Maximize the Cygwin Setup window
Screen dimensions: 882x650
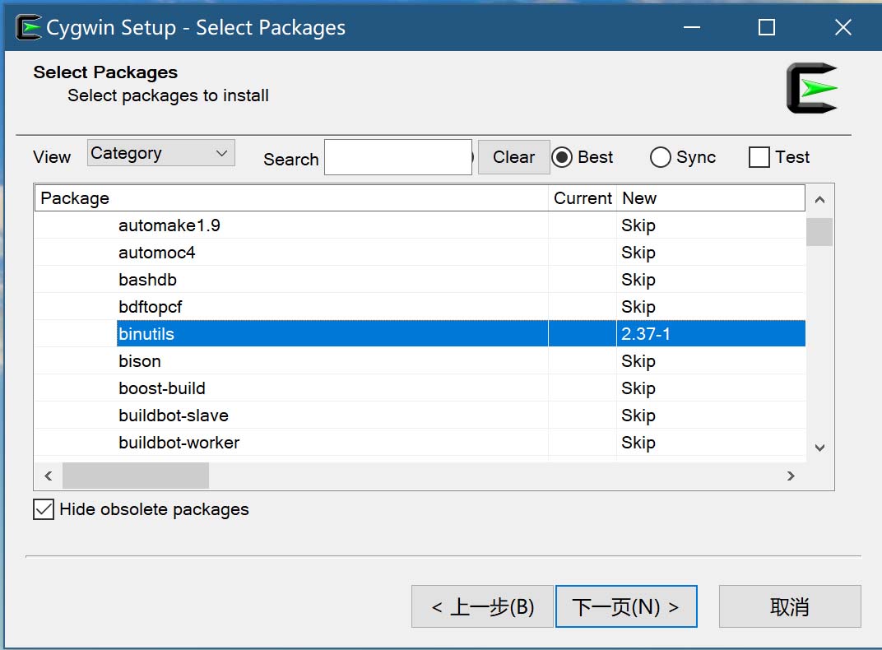click(x=767, y=27)
